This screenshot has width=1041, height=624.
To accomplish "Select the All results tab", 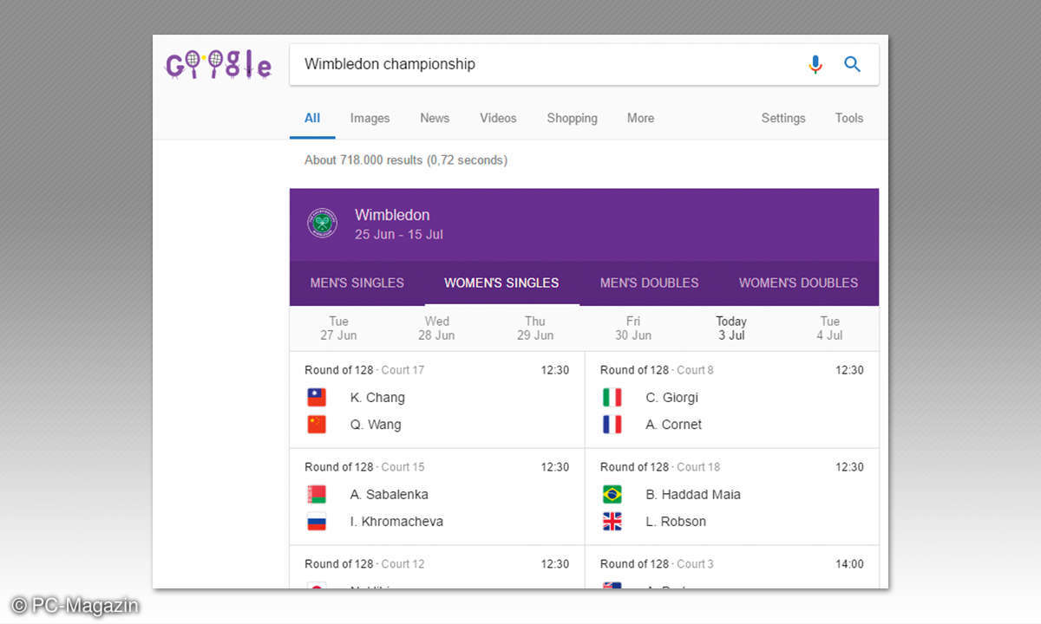I will 312,118.
